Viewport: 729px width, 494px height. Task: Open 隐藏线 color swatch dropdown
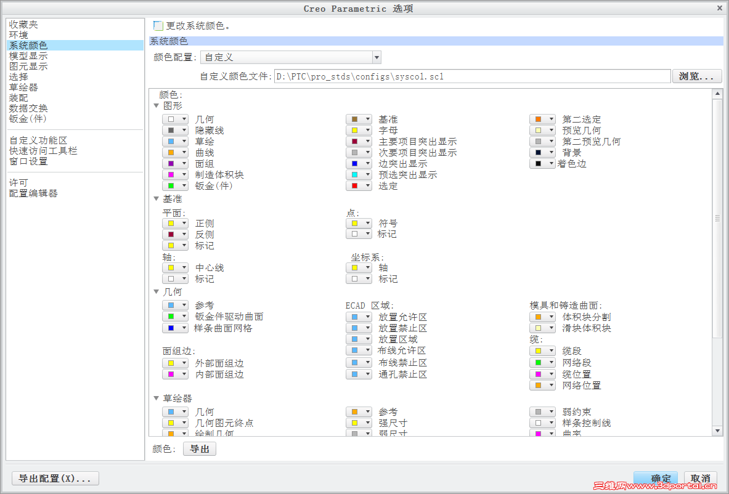click(x=175, y=130)
